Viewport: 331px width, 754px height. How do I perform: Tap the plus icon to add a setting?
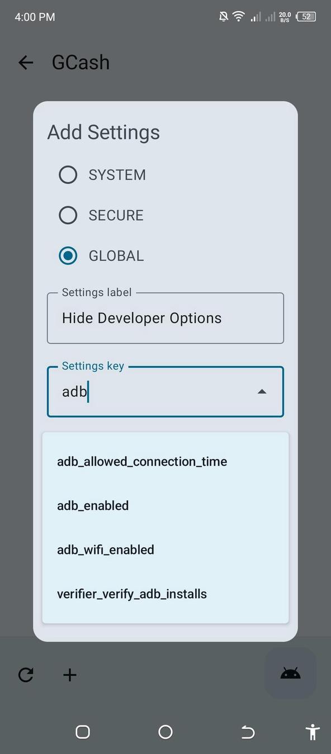pyautogui.click(x=69, y=675)
